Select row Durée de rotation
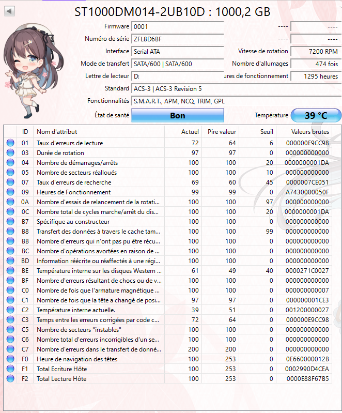The width and height of the screenshot is (342, 413). click(x=168, y=153)
